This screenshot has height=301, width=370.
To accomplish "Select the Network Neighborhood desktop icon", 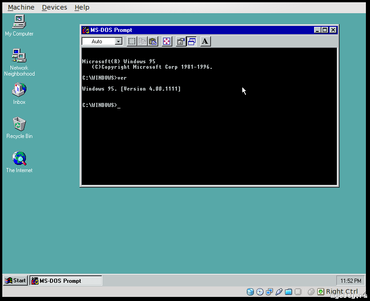I will (19, 62).
